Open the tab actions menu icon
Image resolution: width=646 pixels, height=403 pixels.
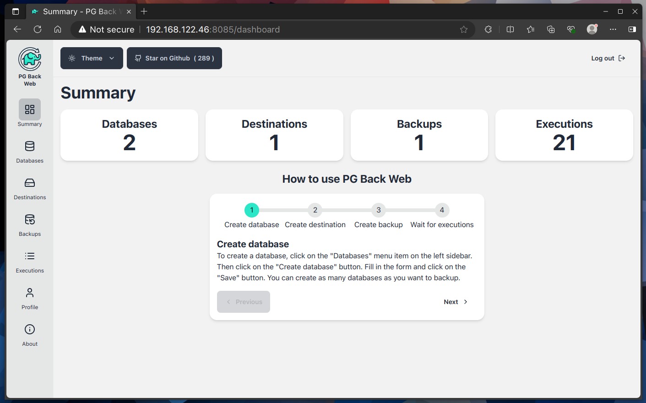(16, 11)
